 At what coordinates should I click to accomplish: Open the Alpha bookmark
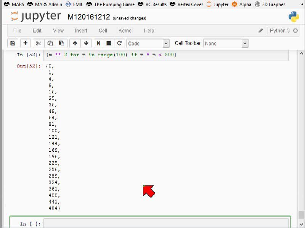click(241, 4)
